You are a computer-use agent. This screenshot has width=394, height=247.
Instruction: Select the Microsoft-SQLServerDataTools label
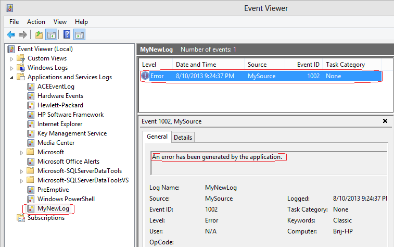pyautogui.click(x=80, y=171)
